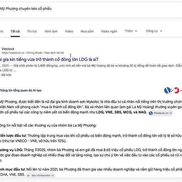The image size is (182, 182).
Task: Click the strikethrough 'đội kéo' missing term
Action: [6, 75]
